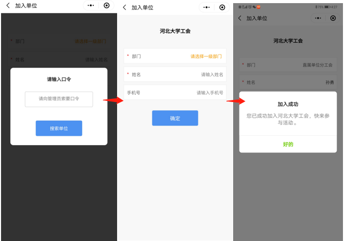The height and width of the screenshot is (241, 344).
Task: Tap battery indicator in the phone status bar
Action: point(328,7)
